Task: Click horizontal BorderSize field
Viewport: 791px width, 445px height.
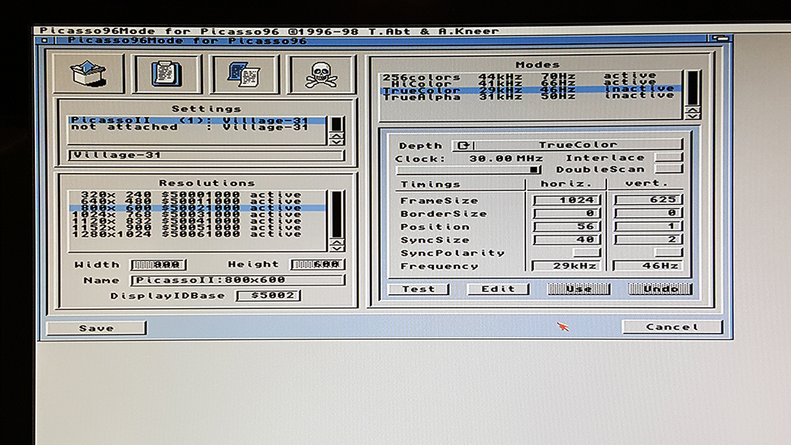Action: click(567, 213)
